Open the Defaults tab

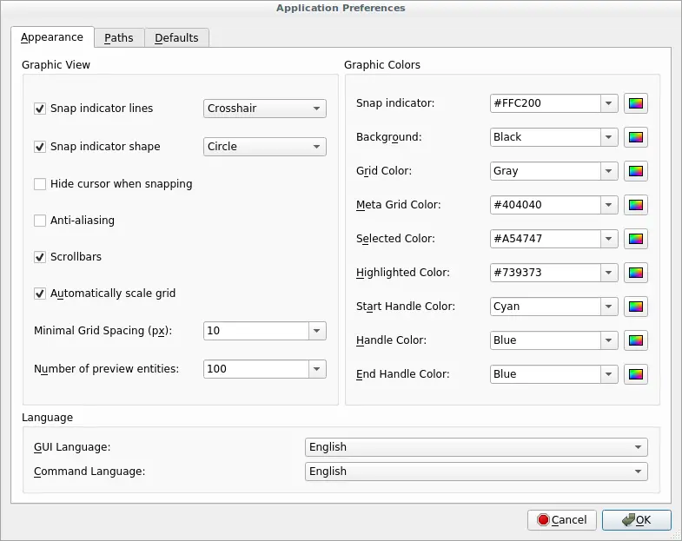click(x=176, y=38)
